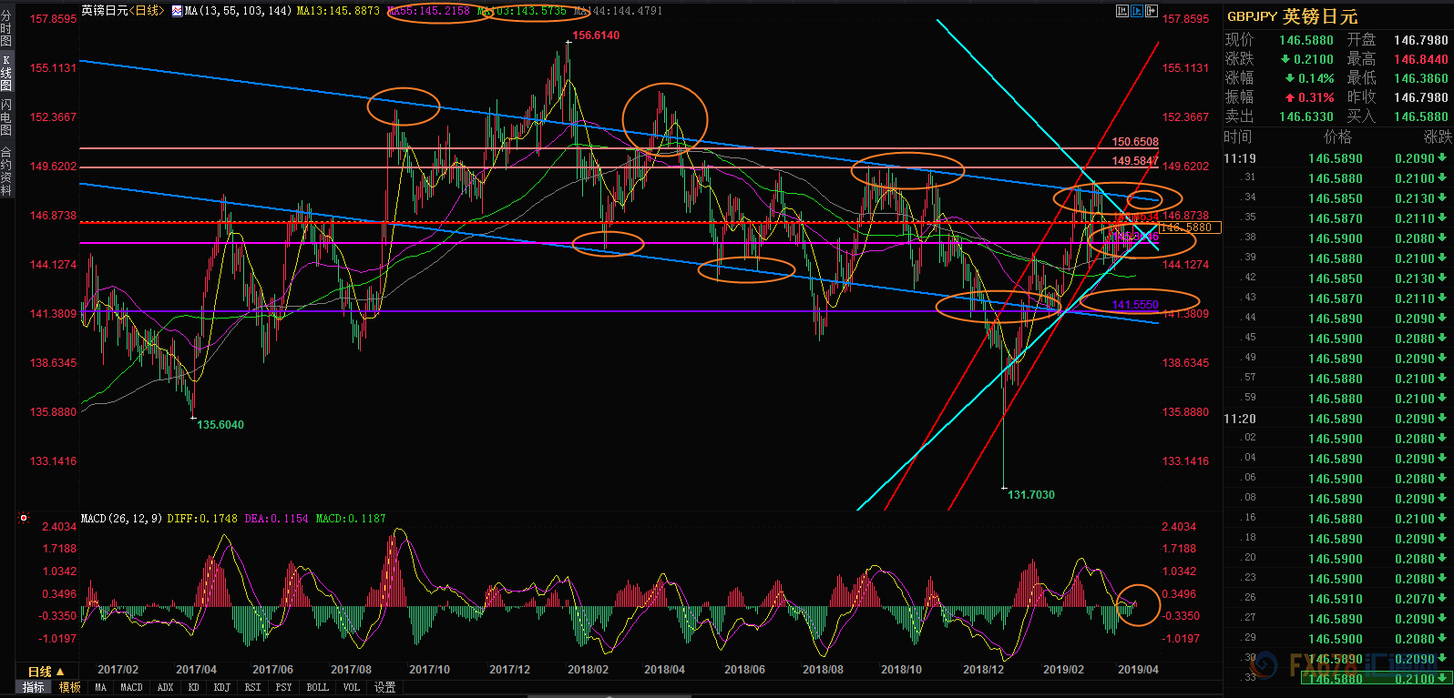
Task: Click the blue highlighted middle chart layout icon
Action: [1137, 11]
